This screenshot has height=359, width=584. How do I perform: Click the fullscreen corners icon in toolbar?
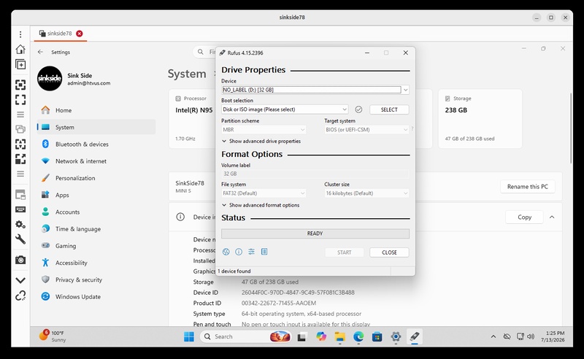[20, 99]
